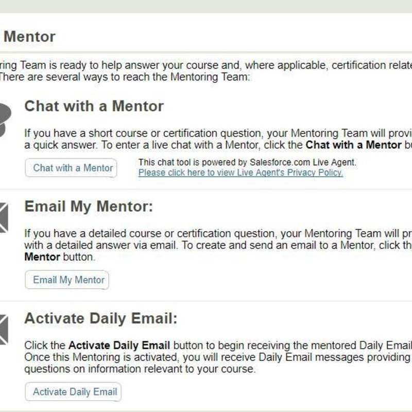Click the Email My Mentor: section heading
The height and width of the screenshot is (412, 412).
point(89,207)
